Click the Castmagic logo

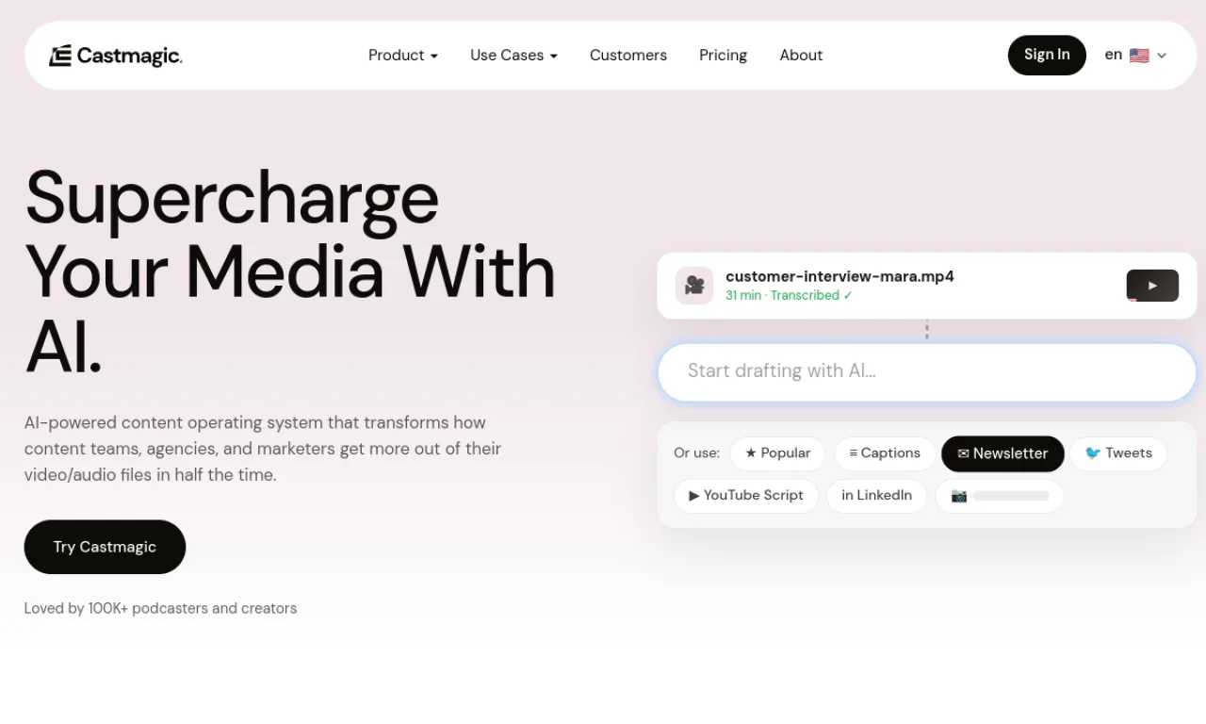pyautogui.click(x=116, y=56)
